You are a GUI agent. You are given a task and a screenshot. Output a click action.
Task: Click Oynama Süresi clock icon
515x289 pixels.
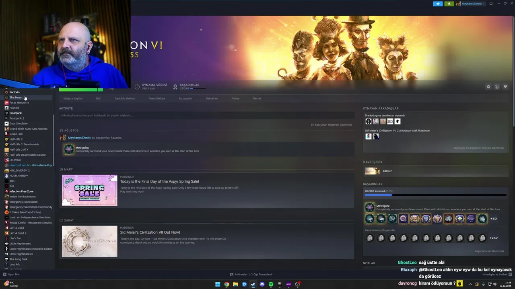tap(137, 87)
